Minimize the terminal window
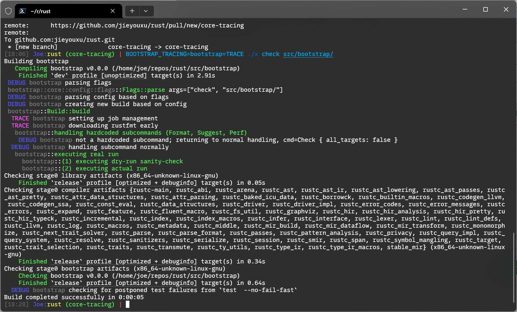The height and width of the screenshot is (312, 517). pyautogui.click(x=465, y=10)
